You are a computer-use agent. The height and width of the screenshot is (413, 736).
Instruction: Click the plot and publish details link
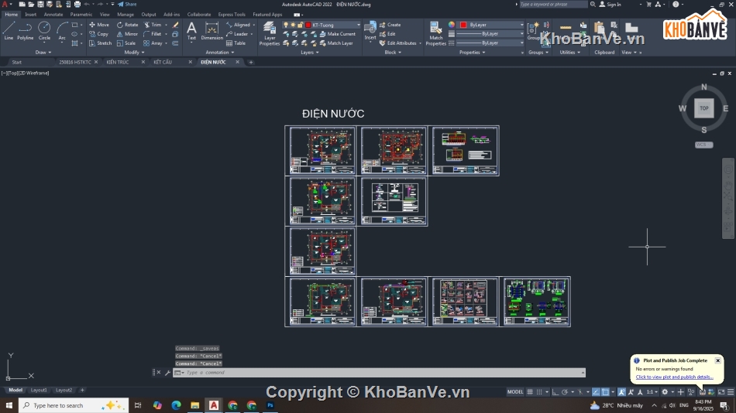coord(674,377)
